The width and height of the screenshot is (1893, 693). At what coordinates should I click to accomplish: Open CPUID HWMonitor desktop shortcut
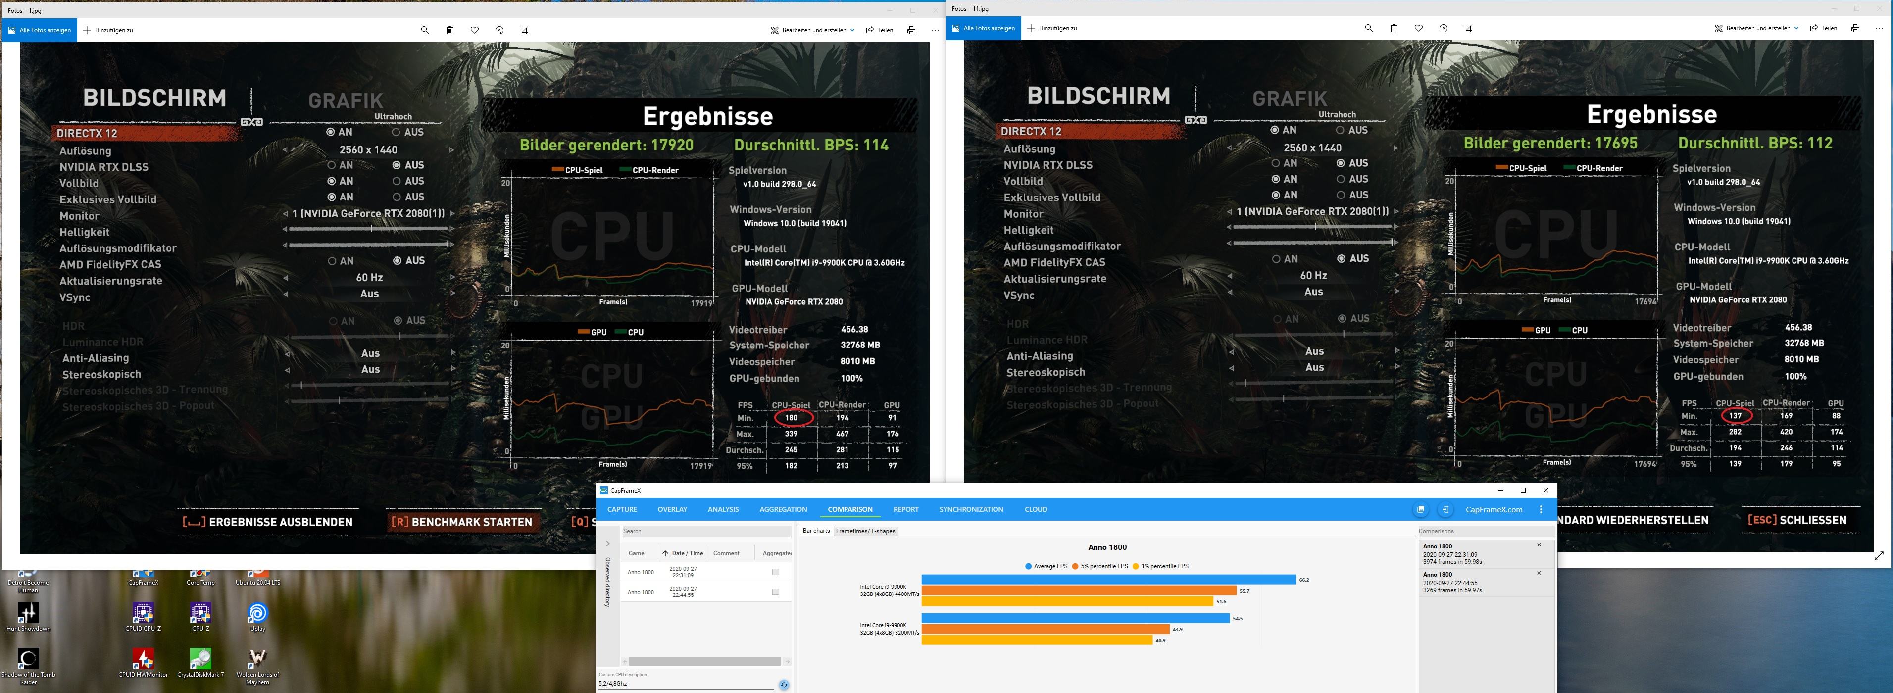(143, 663)
